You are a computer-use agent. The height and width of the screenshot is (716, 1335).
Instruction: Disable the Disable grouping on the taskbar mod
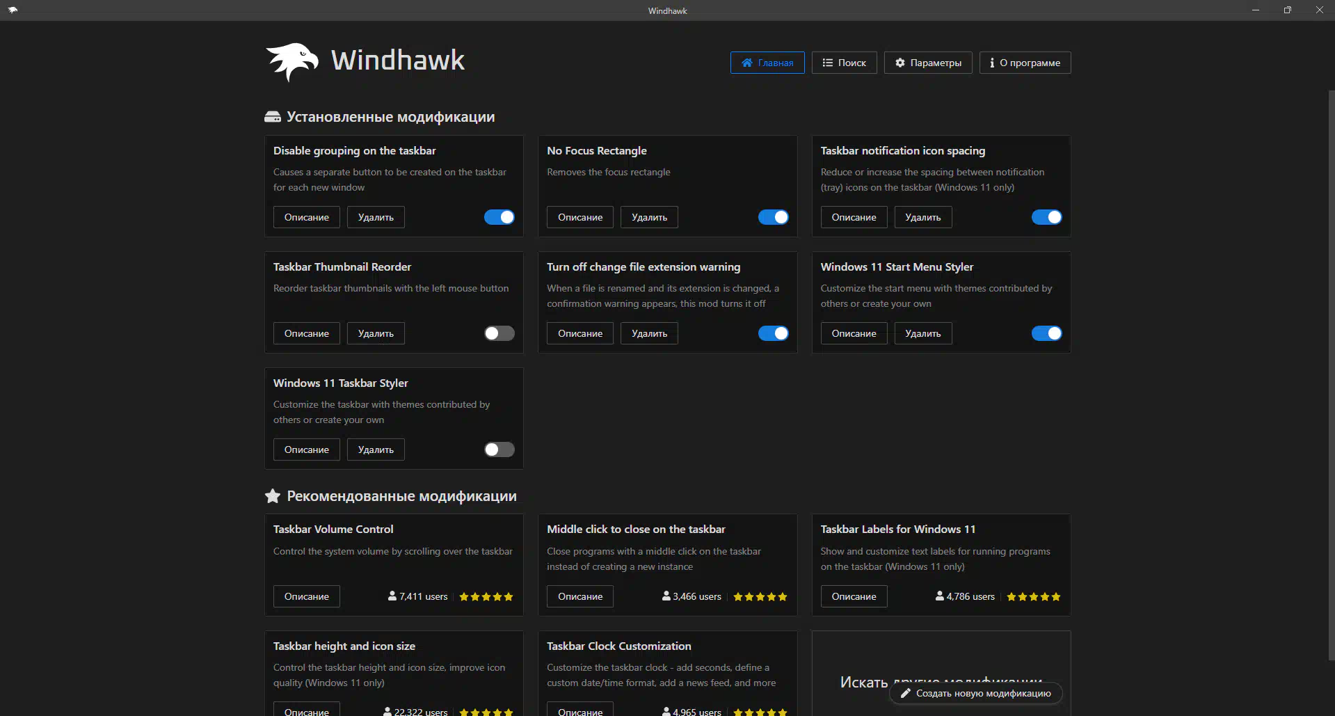(x=499, y=217)
